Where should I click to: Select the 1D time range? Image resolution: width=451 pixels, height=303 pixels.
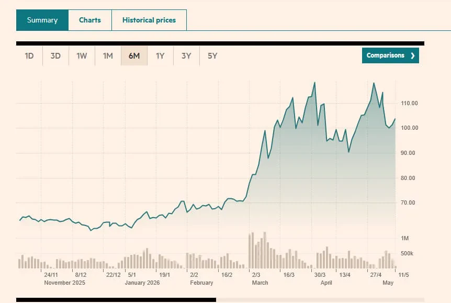pyautogui.click(x=29, y=56)
